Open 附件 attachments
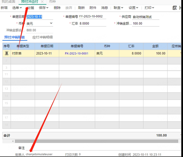 click(93, 8)
